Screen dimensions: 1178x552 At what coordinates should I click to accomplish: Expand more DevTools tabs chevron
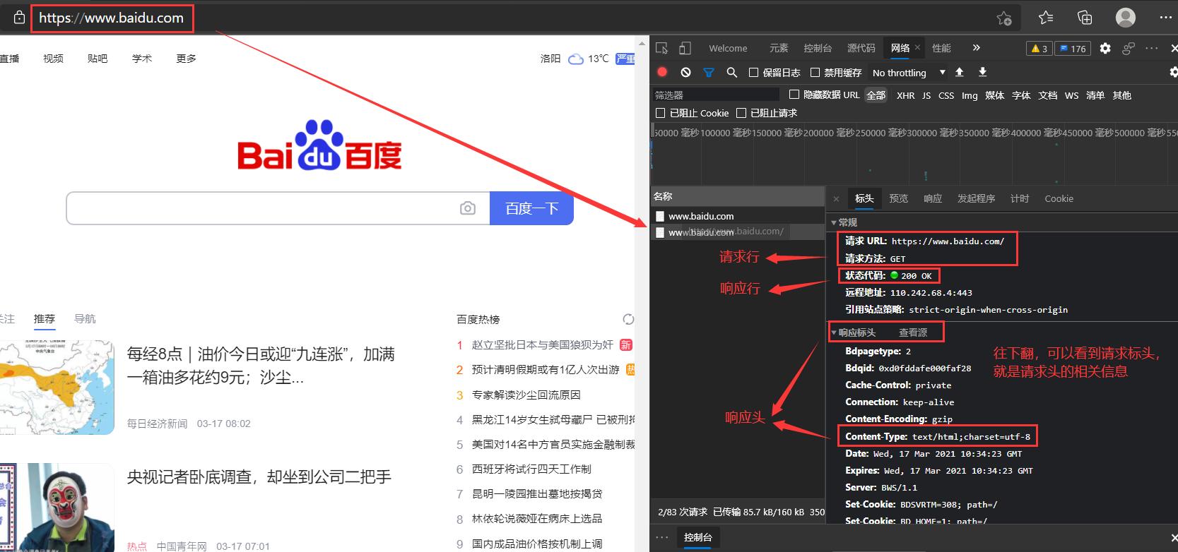(x=976, y=48)
